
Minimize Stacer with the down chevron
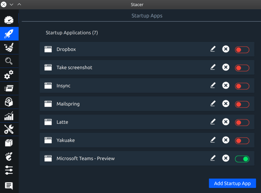tap(12, 5)
